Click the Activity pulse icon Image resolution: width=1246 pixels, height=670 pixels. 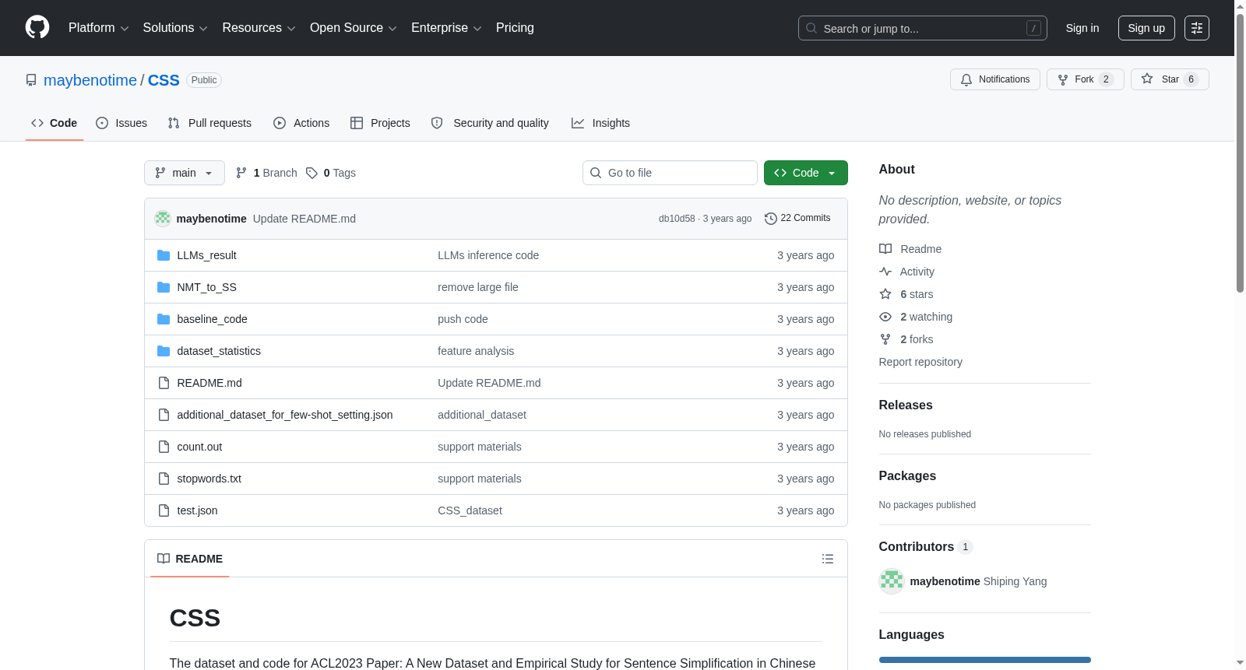[x=885, y=272]
